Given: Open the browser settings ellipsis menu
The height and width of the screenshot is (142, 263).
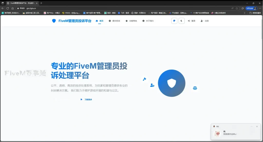Looking at the screenshot, I should click(260, 8).
